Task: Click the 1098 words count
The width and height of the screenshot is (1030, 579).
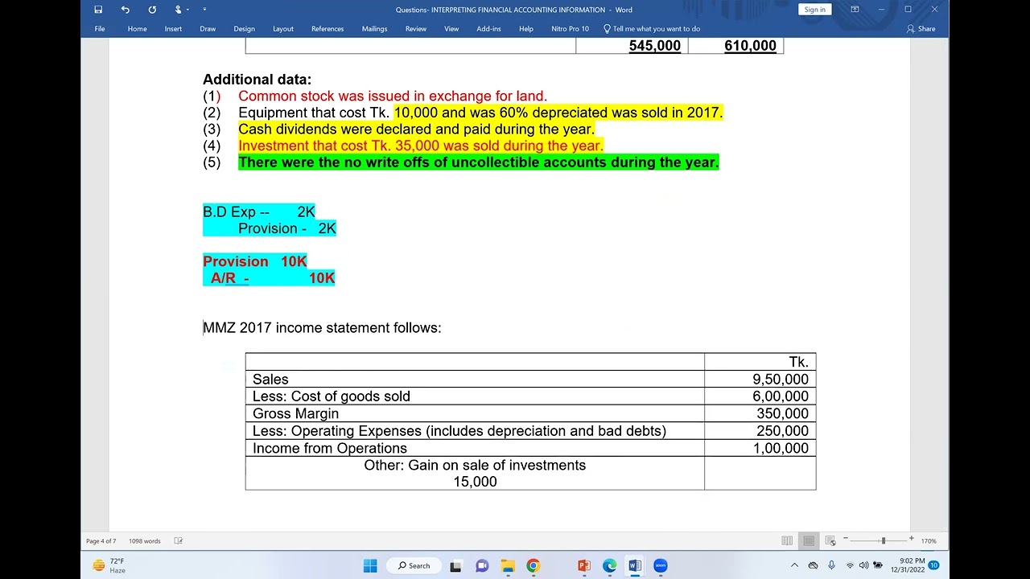Action: pyautogui.click(x=145, y=541)
